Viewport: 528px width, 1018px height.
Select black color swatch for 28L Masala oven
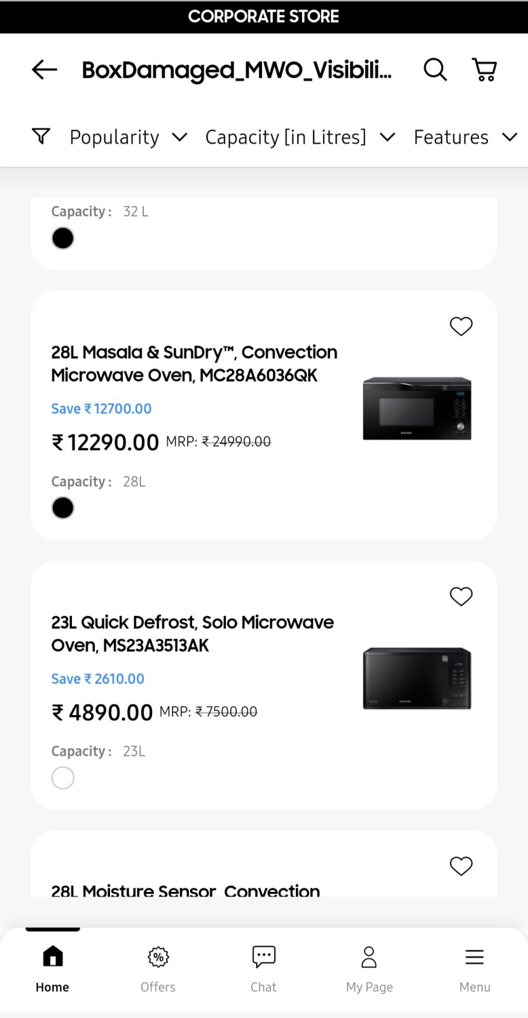point(63,508)
